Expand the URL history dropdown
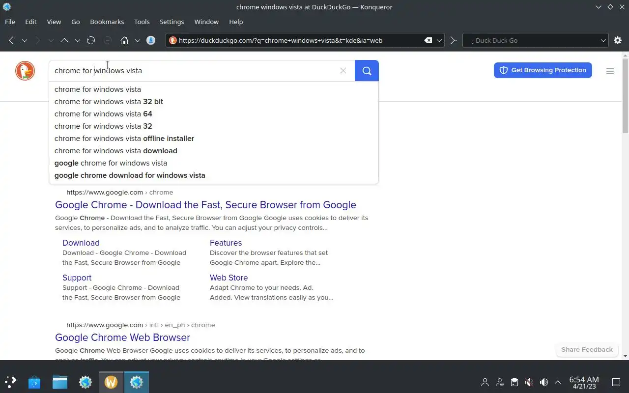This screenshot has width=629, height=393. point(439,40)
